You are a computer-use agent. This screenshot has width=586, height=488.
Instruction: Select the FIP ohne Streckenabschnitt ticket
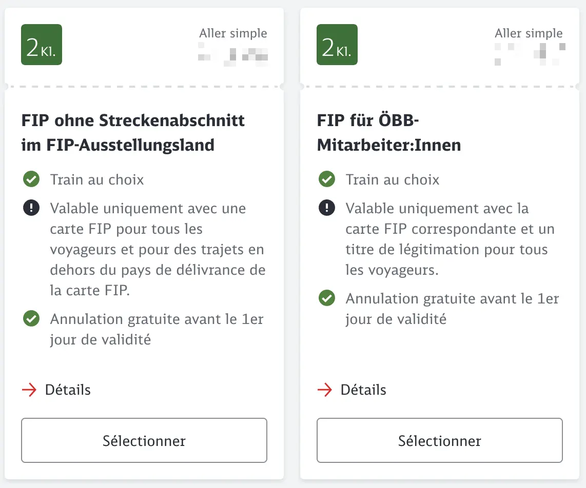click(144, 441)
